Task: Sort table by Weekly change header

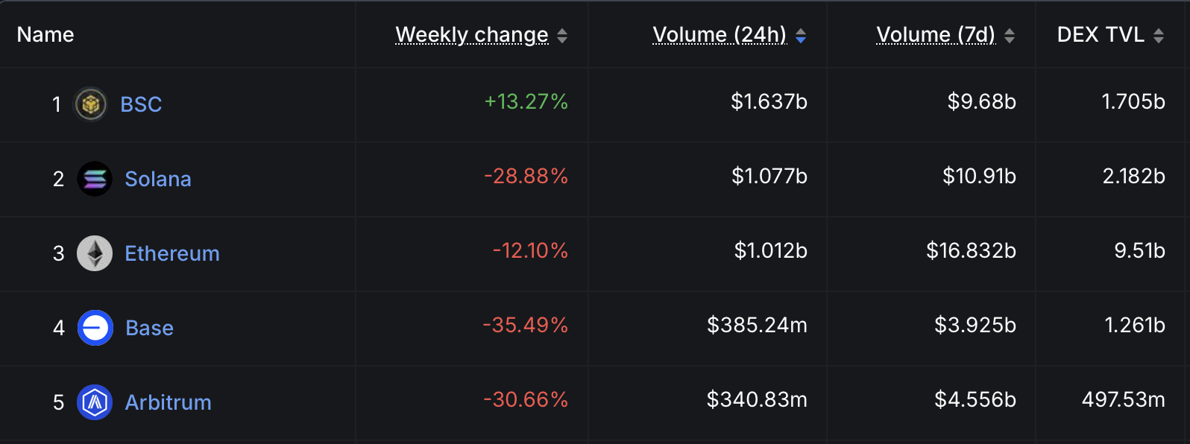Action: click(471, 35)
